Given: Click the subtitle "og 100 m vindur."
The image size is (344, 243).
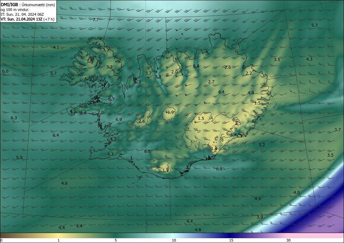Looking at the screenshot, I should [15, 9].
